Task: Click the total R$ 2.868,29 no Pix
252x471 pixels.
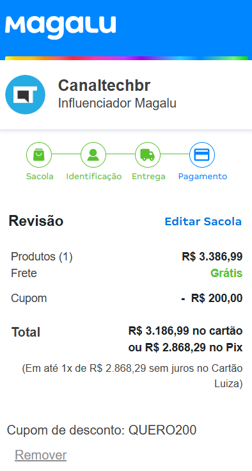Action: coord(185,347)
